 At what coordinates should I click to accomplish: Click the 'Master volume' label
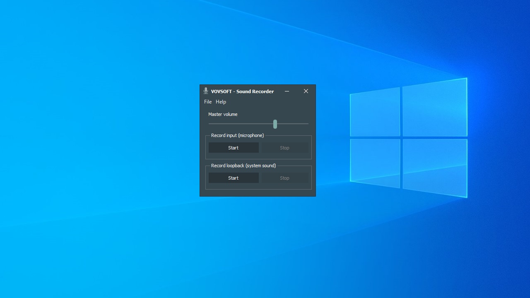tap(223, 114)
